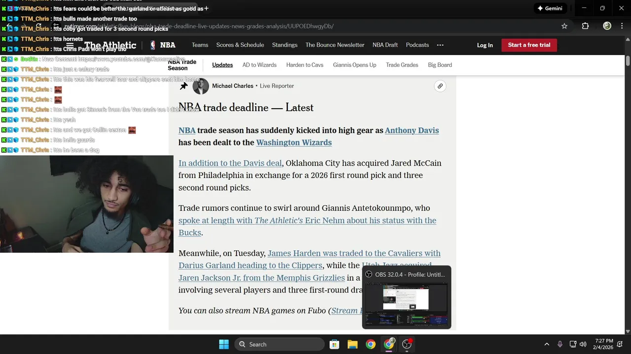Open File Explorer from taskbar
The height and width of the screenshot is (354, 631).
[x=352, y=344]
